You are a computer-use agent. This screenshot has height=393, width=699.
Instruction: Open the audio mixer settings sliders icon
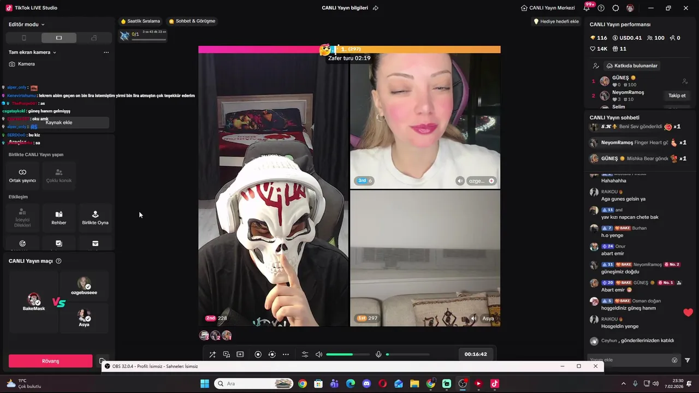click(305, 354)
